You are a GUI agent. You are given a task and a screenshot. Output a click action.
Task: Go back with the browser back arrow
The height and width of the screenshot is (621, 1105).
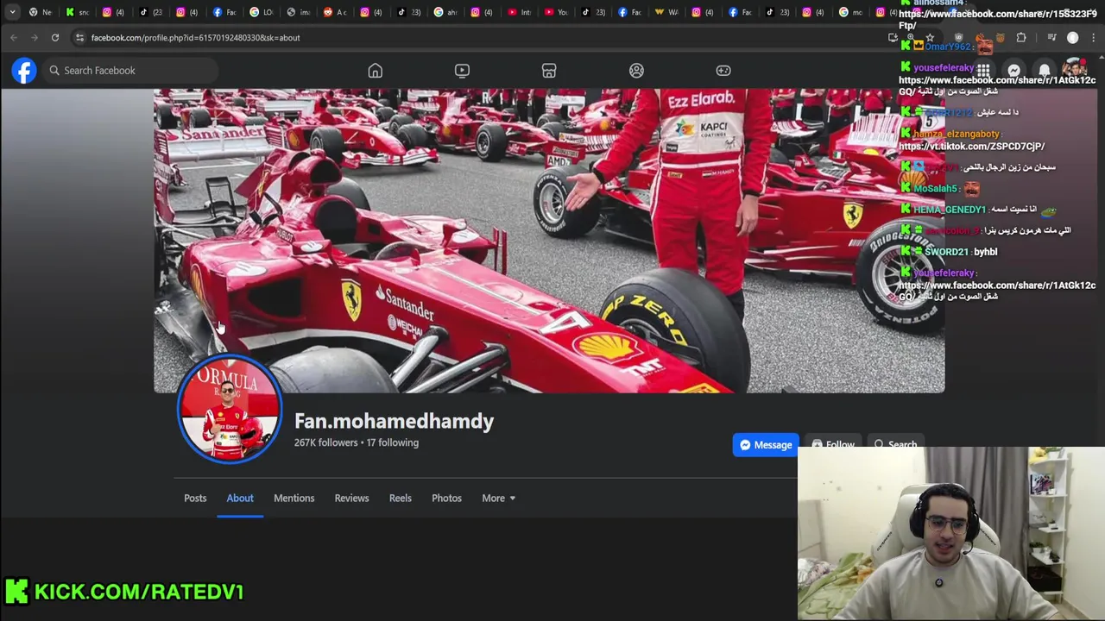pos(14,38)
